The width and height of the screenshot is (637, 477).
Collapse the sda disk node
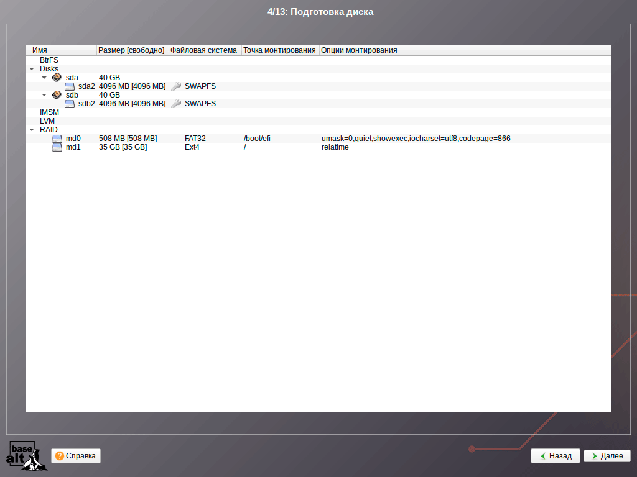[x=44, y=78]
